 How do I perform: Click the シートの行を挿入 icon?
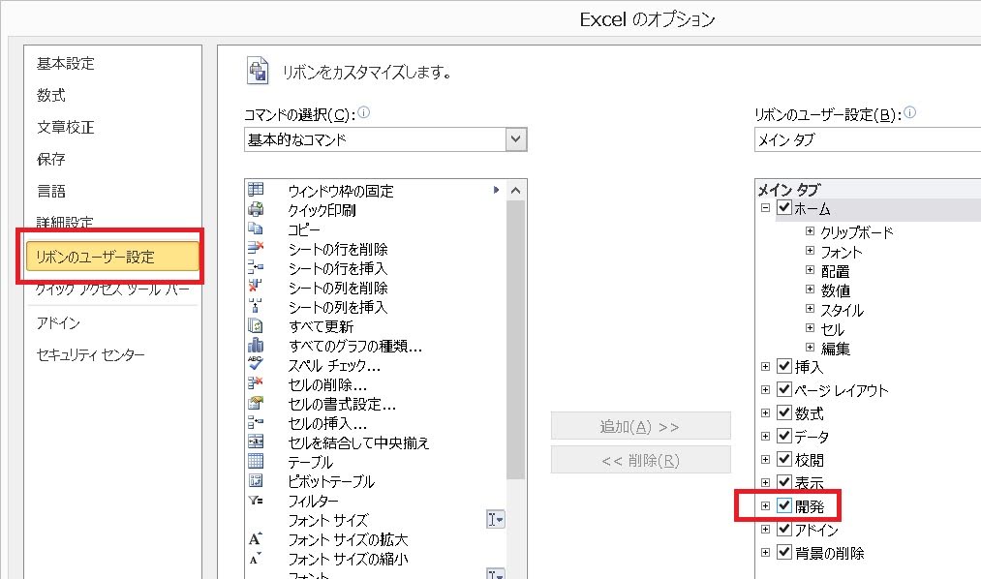coord(256,267)
